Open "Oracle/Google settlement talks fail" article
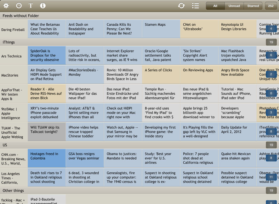279x204 pixels. click(x=161, y=55)
